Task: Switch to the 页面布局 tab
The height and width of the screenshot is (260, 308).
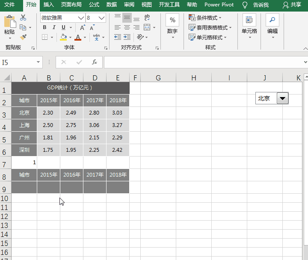Action: pos(71,5)
